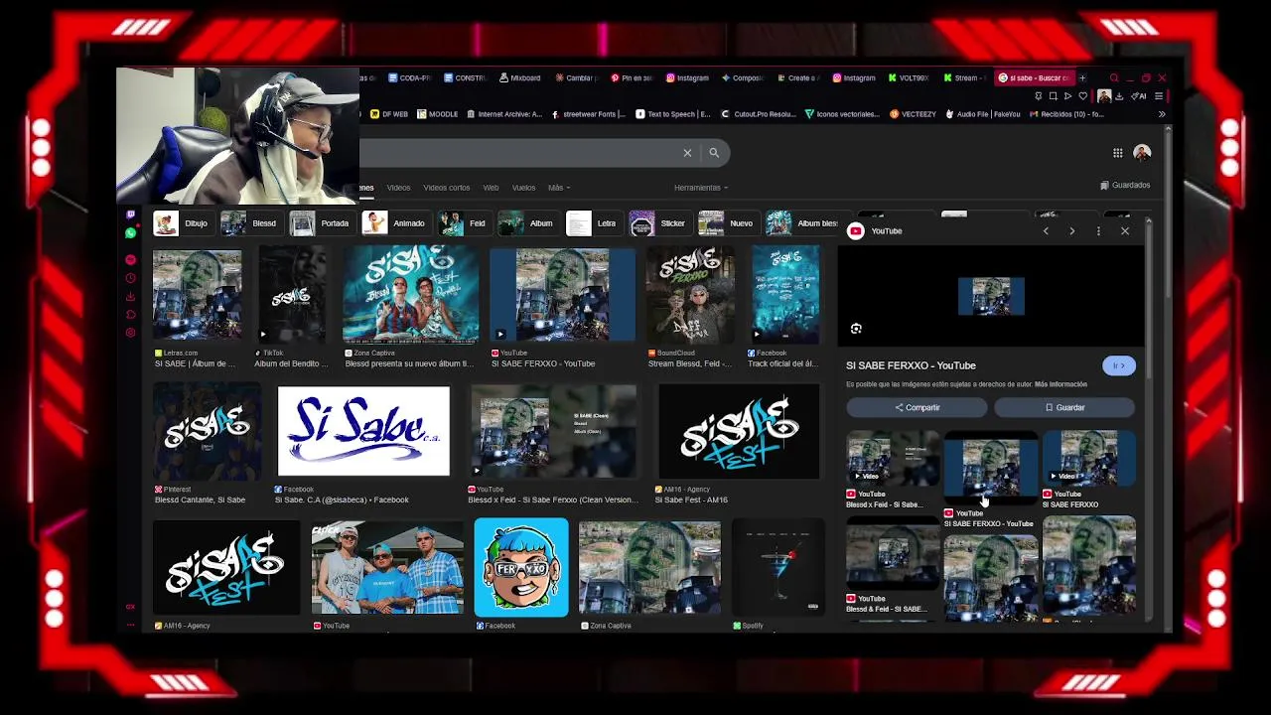The image size is (1271, 715).
Task: Switch to the Web results tab
Action: (491, 188)
